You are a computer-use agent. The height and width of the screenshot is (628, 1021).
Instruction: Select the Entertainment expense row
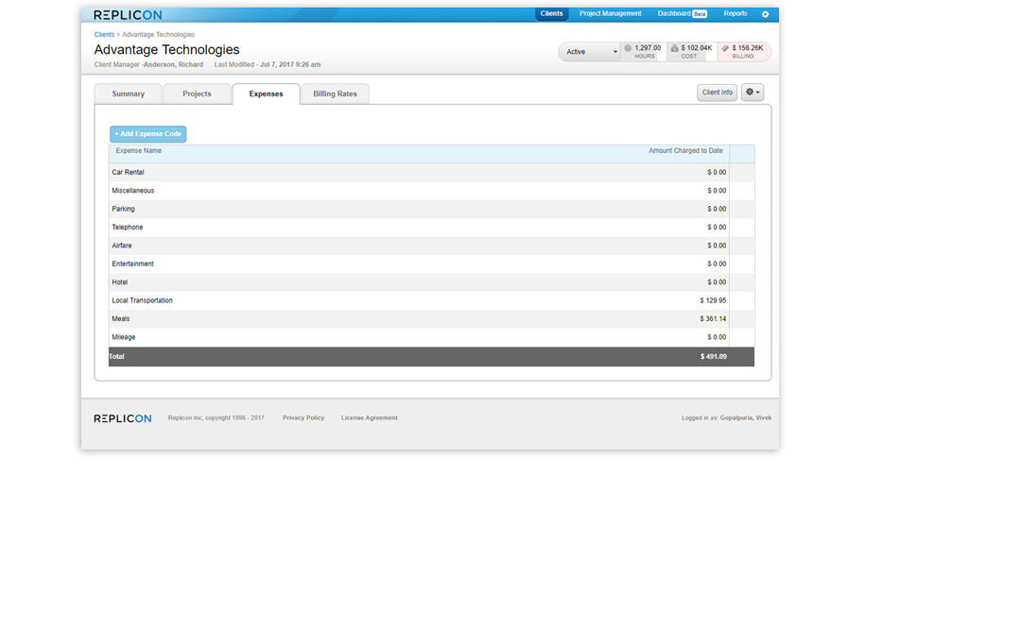coord(432,263)
